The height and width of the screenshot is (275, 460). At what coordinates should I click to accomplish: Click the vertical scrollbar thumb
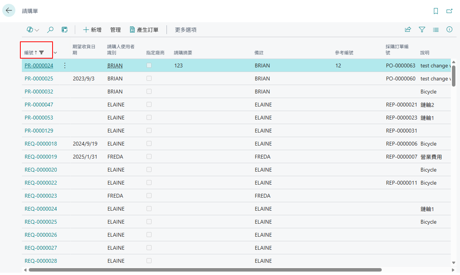click(x=453, y=75)
